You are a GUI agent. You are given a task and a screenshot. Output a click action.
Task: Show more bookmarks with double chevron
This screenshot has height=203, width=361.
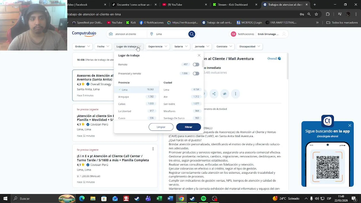click(x=317, y=23)
